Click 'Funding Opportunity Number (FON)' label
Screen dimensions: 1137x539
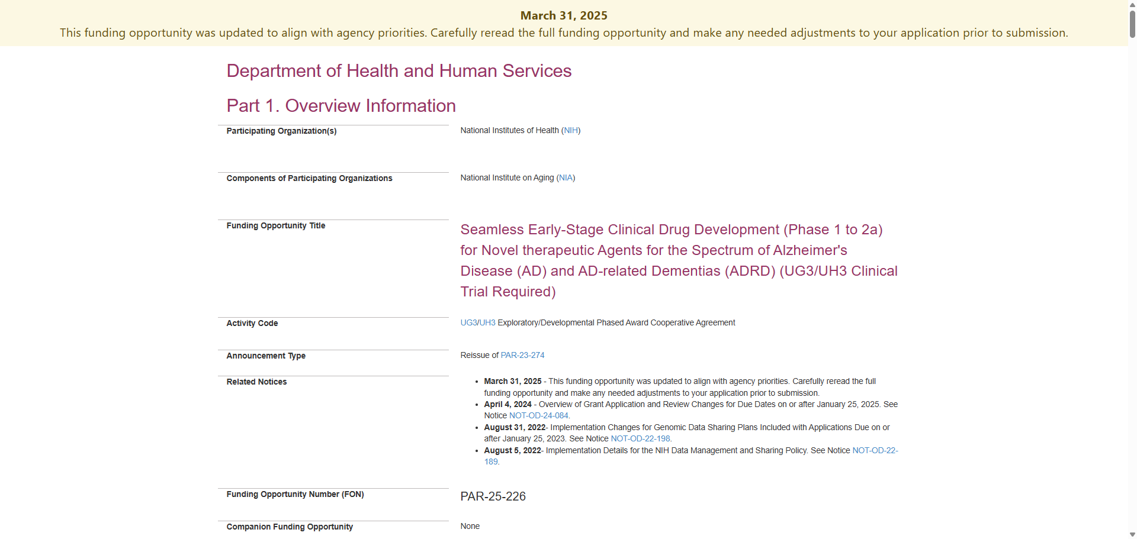295,494
